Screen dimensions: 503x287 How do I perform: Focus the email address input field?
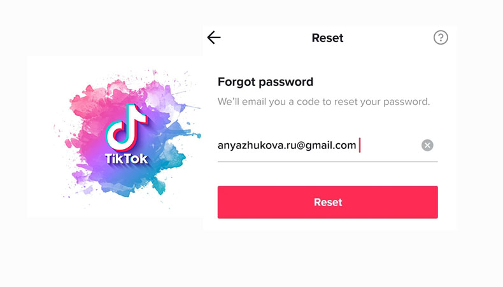click(x=327, y=145)
